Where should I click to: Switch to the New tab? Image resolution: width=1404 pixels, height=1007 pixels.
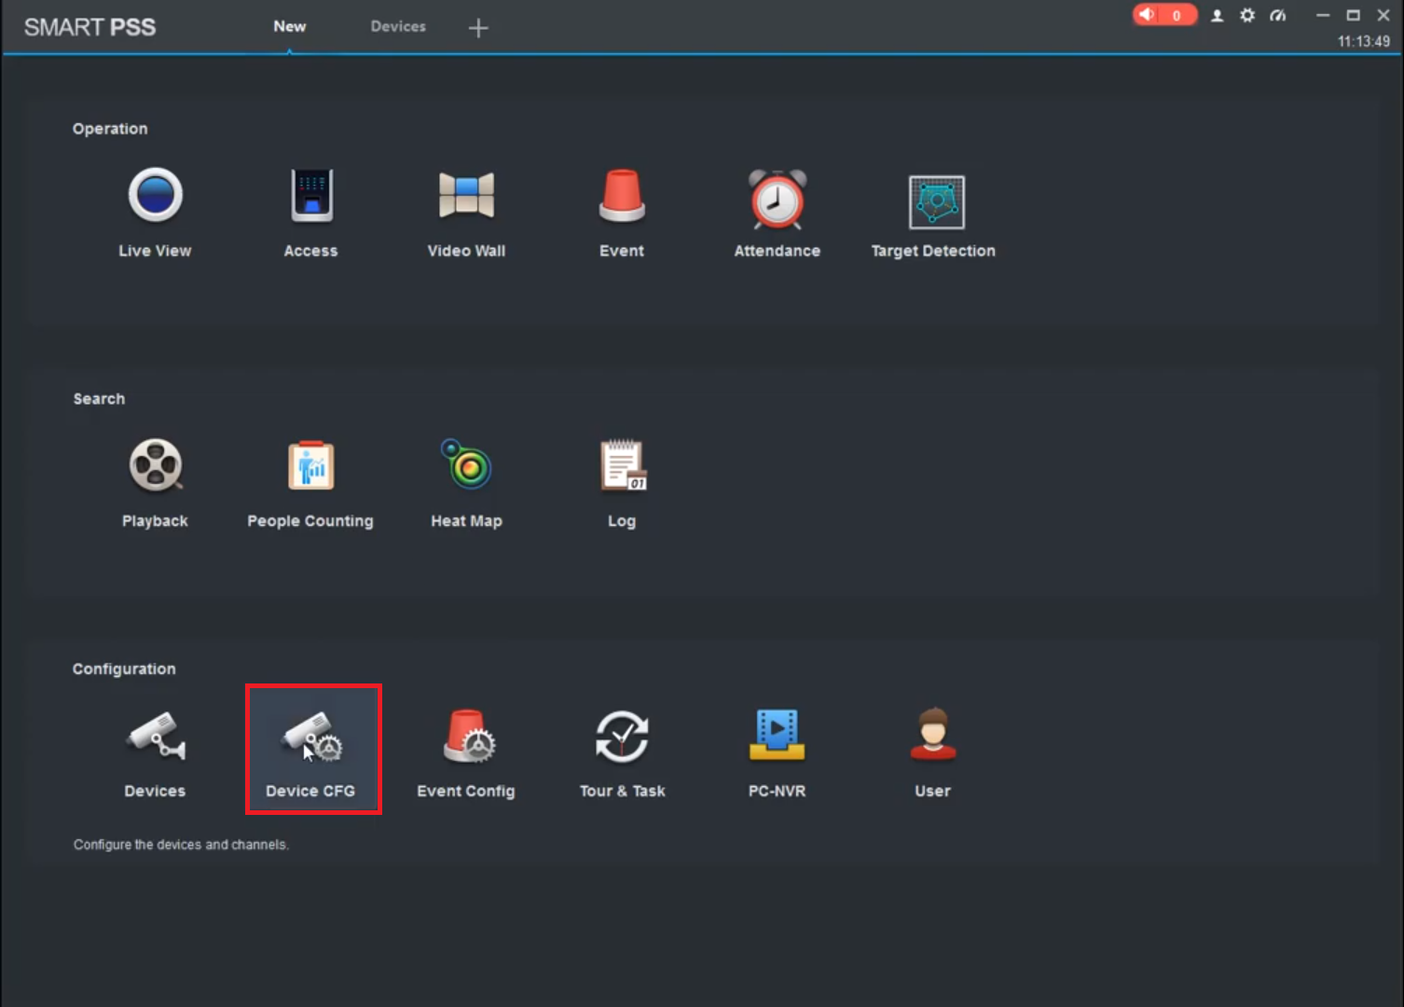tap(290, 26)
